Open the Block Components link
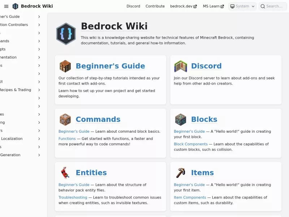The height and width of the screenshot is (217, 289). (x=191, y=144)
